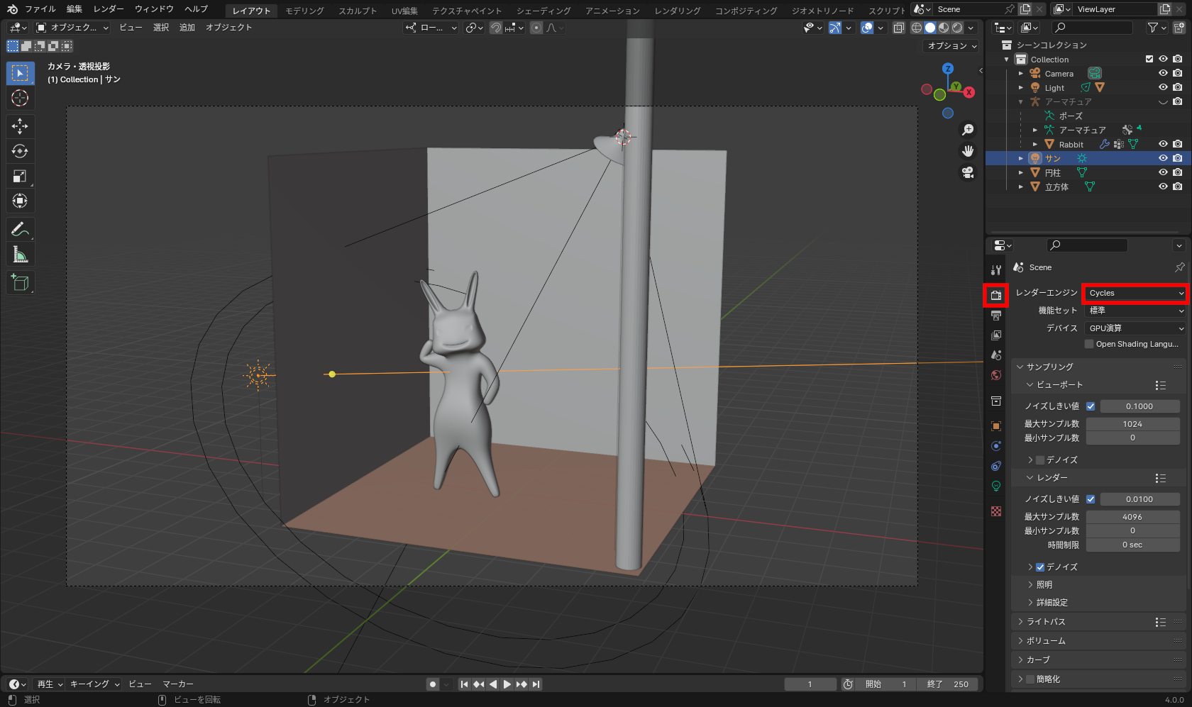The width and height of the screenshot is (1192, 707).
Task: Open the 編集 menu
Action: tap(74, 9)
